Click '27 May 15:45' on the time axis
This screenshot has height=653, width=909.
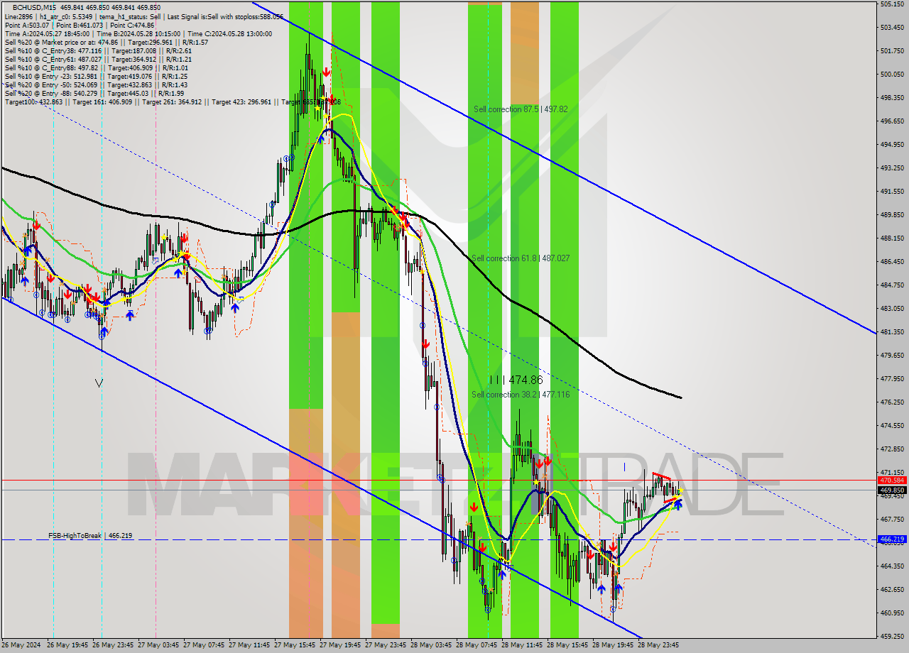[295, 646]
